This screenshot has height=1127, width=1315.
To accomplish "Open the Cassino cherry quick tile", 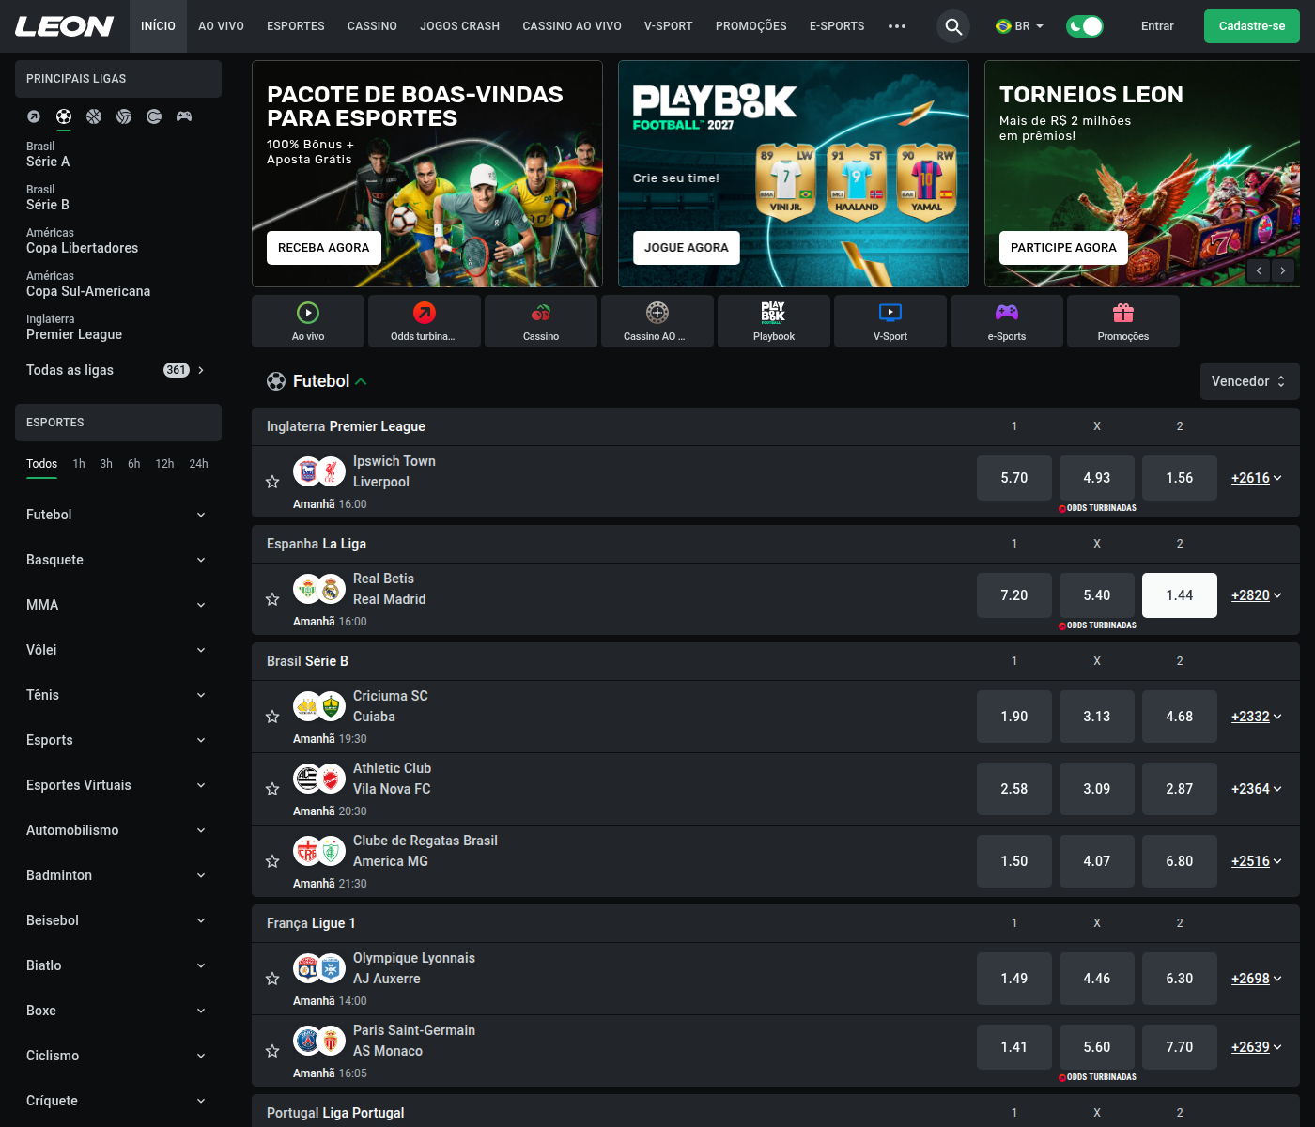I will point(541,321).
